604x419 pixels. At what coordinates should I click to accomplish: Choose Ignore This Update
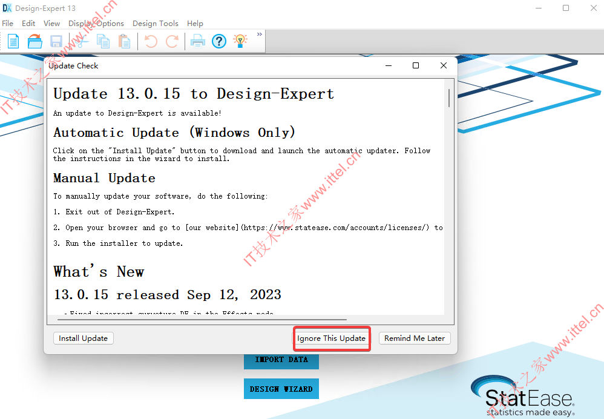click(x=331, y=338)
